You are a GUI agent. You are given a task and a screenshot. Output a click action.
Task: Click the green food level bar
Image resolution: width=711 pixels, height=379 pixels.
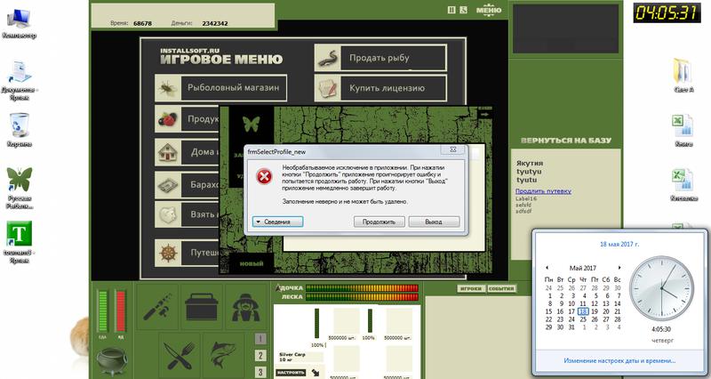coord(102,311)
